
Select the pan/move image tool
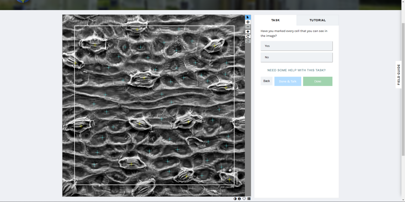tap(248, 22)
